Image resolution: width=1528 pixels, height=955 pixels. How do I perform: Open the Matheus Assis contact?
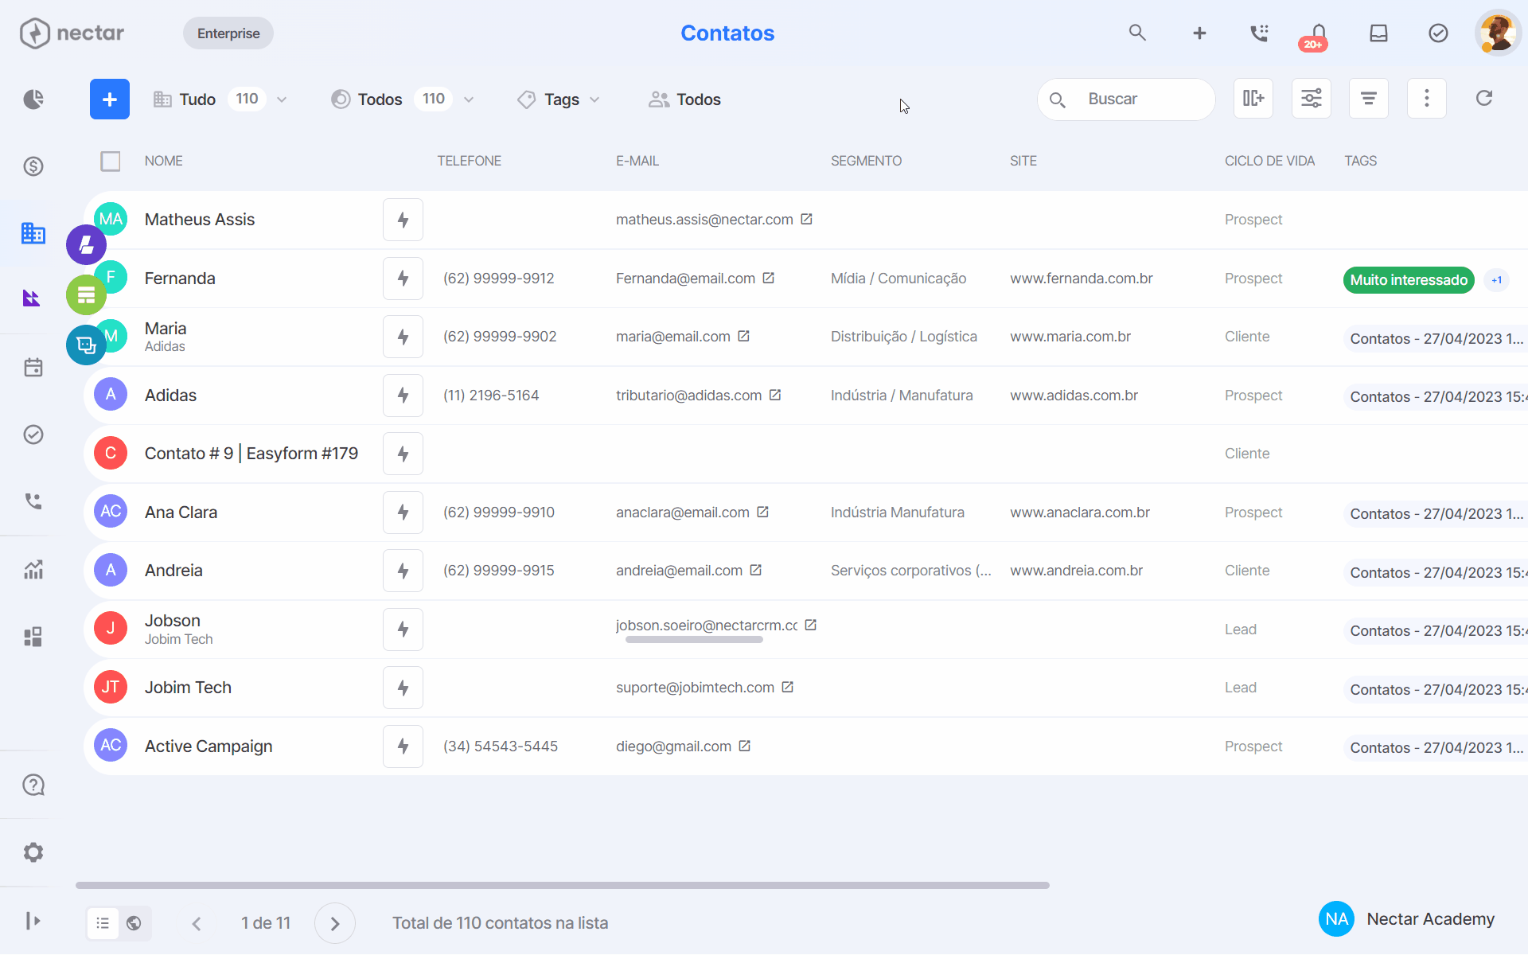[x=200, y=220]
